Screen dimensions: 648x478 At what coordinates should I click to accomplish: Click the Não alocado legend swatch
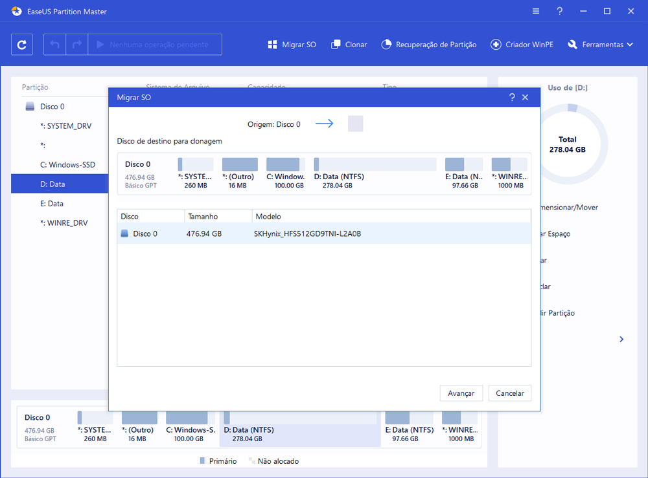(x=251, y=461)
